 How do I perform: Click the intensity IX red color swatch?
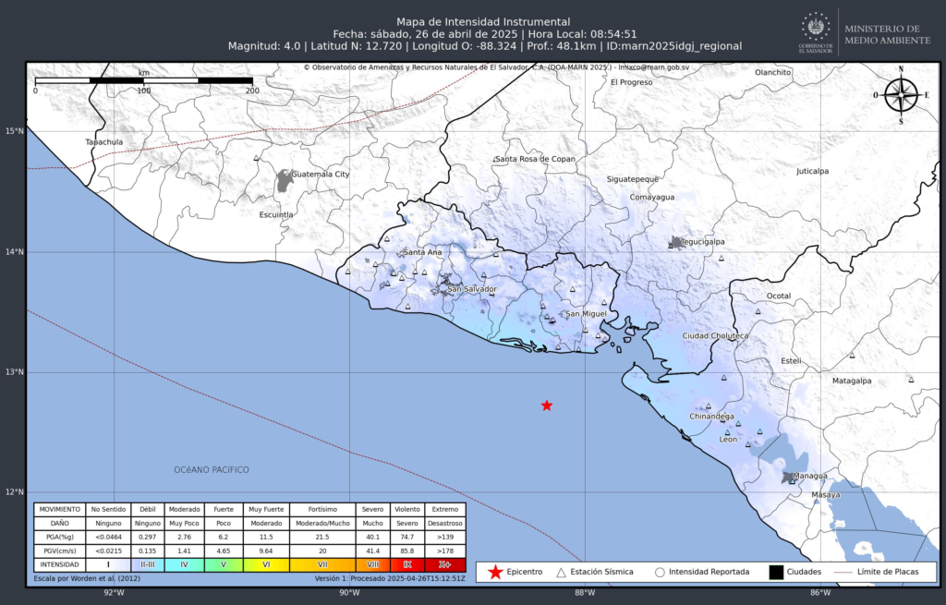coord(407,565)
